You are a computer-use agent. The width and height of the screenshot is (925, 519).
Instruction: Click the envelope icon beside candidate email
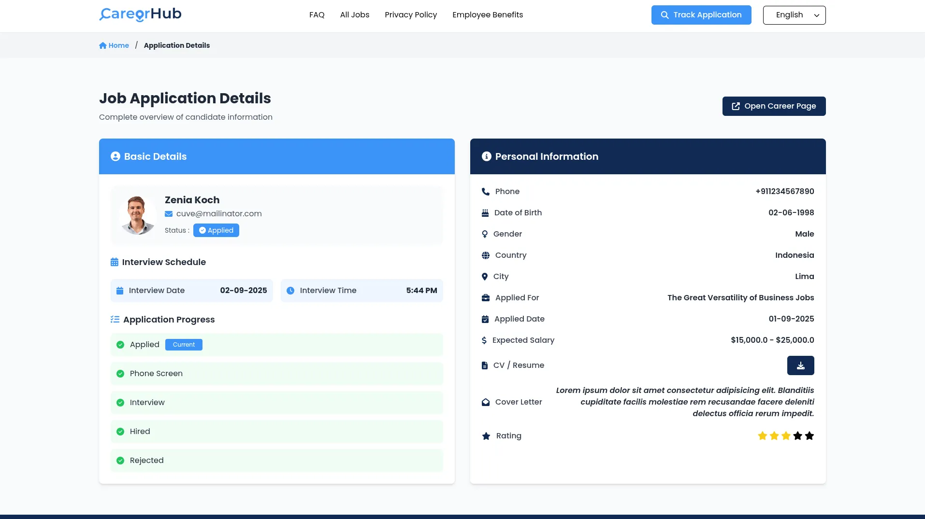(x=169, y=214)
